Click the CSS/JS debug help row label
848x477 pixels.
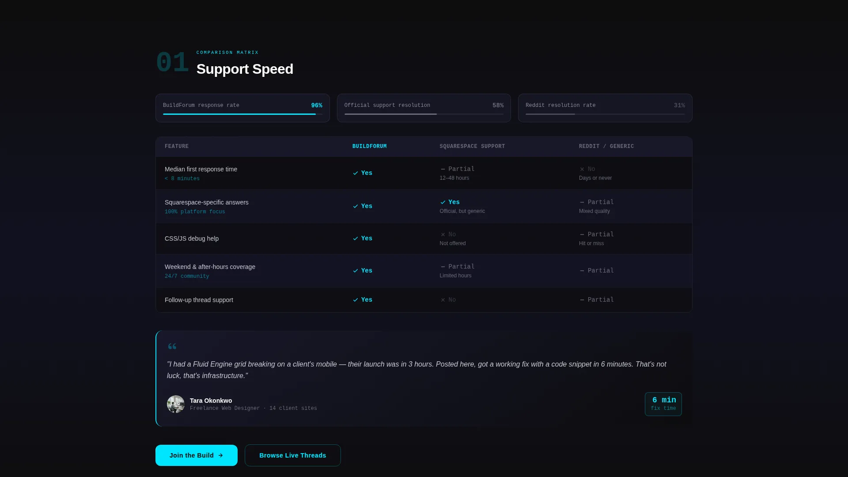click(192, 238)
